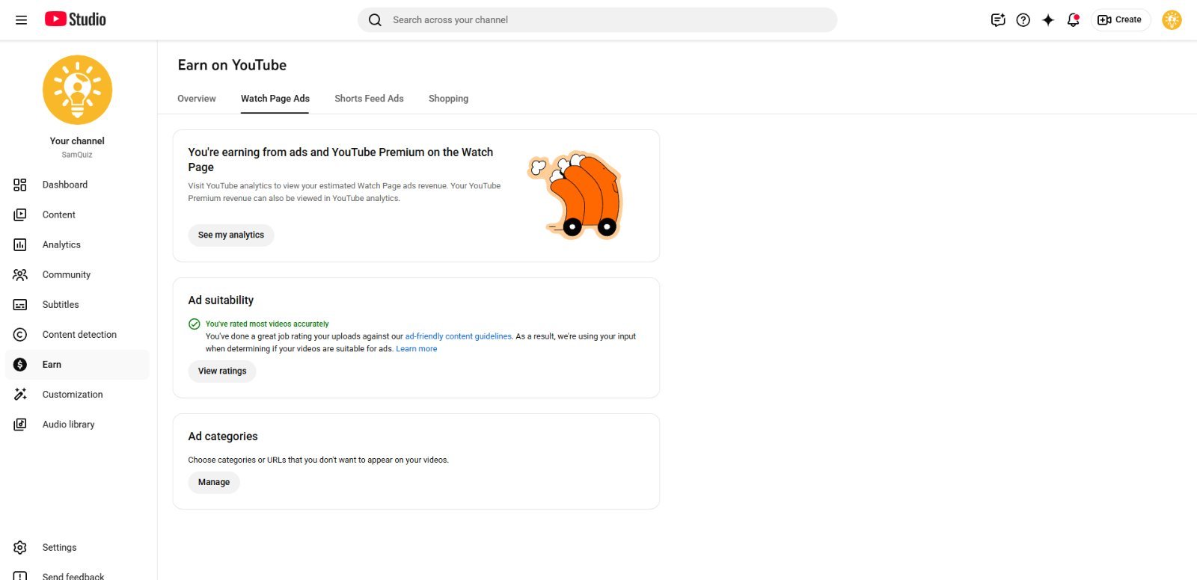
Task: Click the Ad categories heading
Action: pos(223,436)
